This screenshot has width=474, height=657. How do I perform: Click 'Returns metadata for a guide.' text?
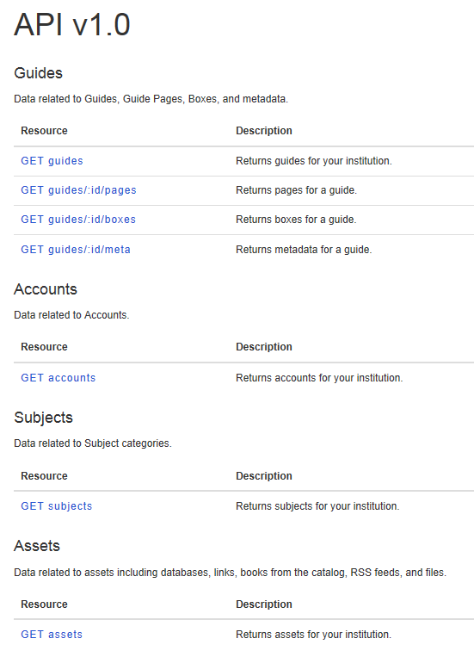pyautogui.click(x=304, y=250)
